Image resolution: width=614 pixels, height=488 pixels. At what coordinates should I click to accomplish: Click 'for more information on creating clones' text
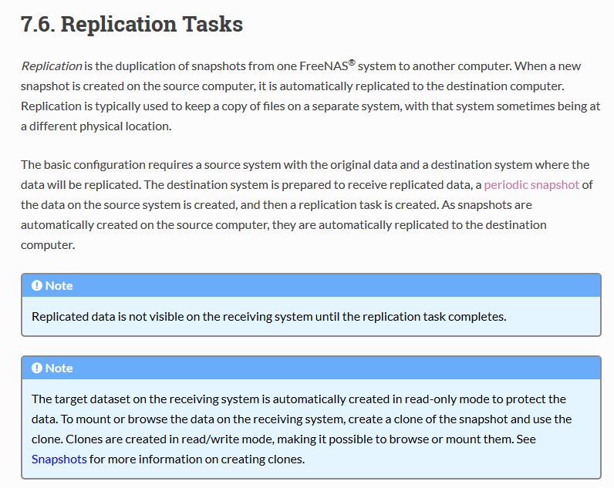click(x=197, y=459)
